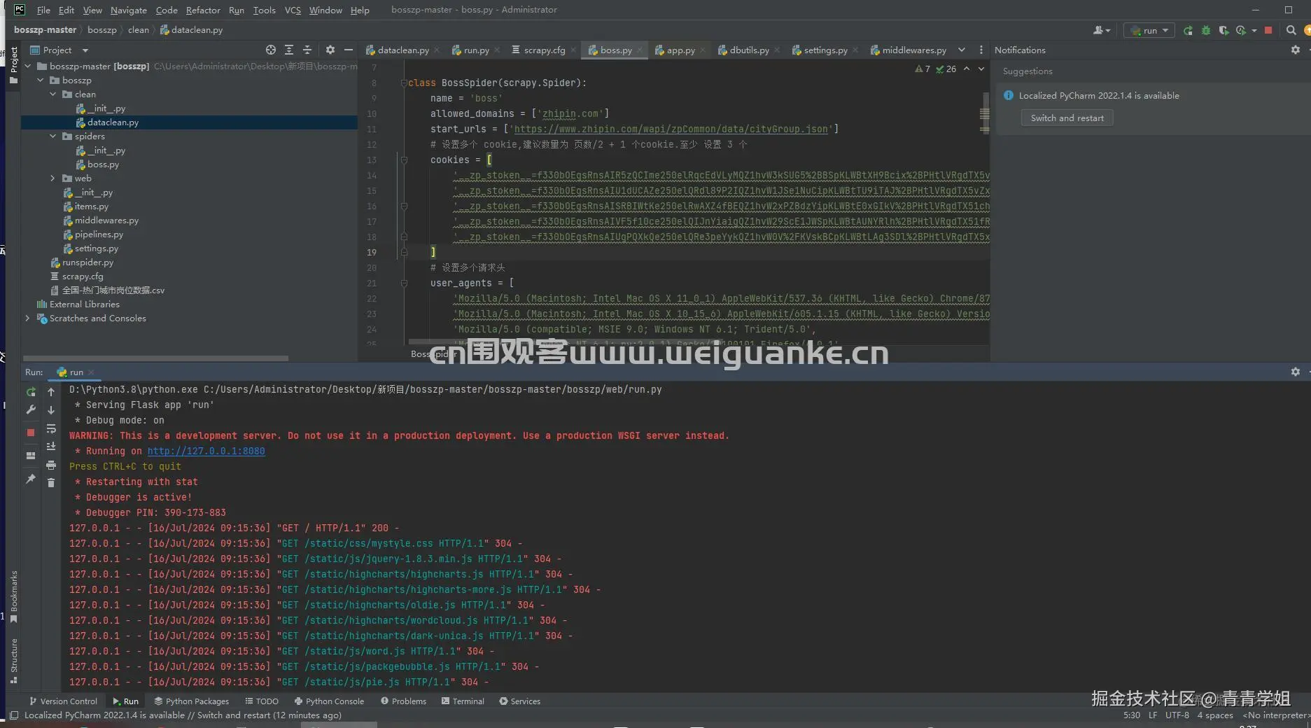Open Notifications panel settings gear
The height and width of the screenshot is (728, 1311).
point(1296,50)
